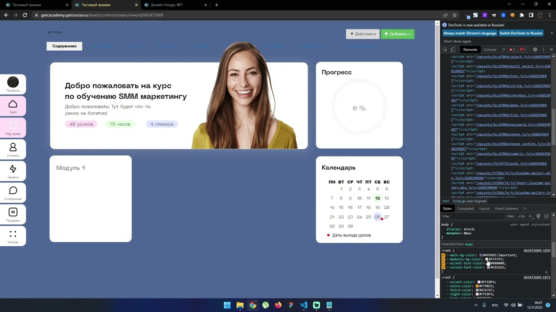Image resolution: width=556 pixels, height=312 pixels.
Task: Click the Styles Filter input field
Action: 473,216
